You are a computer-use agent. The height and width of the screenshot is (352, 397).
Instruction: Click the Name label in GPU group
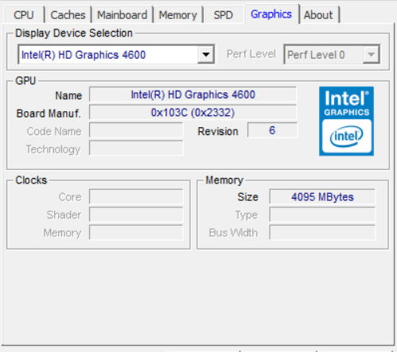[x=68, y=95]
